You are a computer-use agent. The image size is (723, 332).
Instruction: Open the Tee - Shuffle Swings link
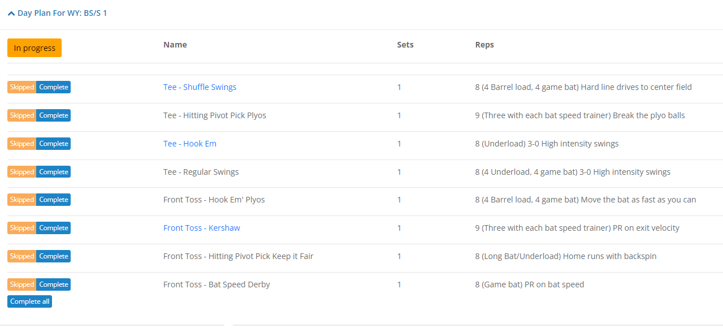(200, 87)
